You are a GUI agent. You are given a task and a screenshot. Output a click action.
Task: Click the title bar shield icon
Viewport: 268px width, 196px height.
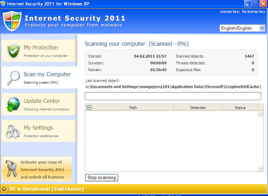(x=3, y=4)
